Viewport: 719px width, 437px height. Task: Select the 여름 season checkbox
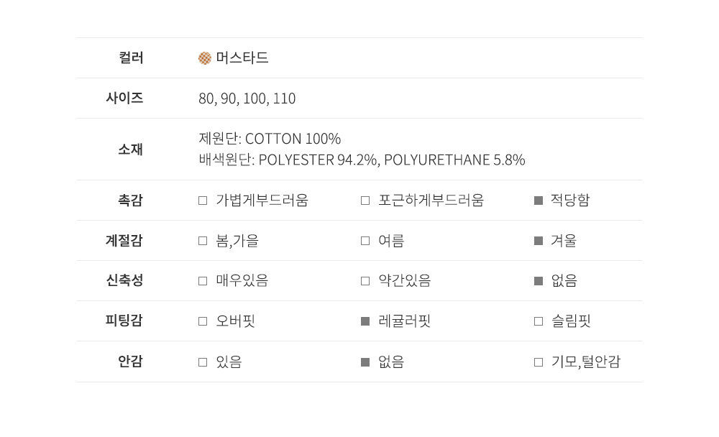[365, 241]
